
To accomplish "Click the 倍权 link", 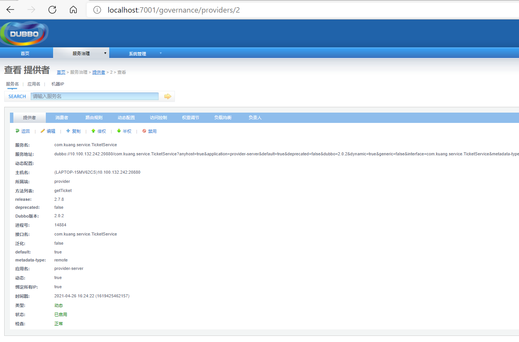I will point(102,131).
